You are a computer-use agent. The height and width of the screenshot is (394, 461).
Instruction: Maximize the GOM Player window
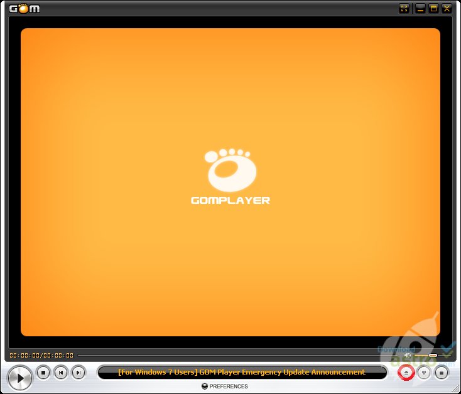(433, 8)
